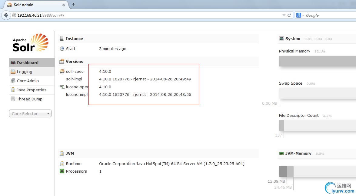This screenshot has width=356, height=196.
Task: Close the Solr Admin tab
Action: 64,5
